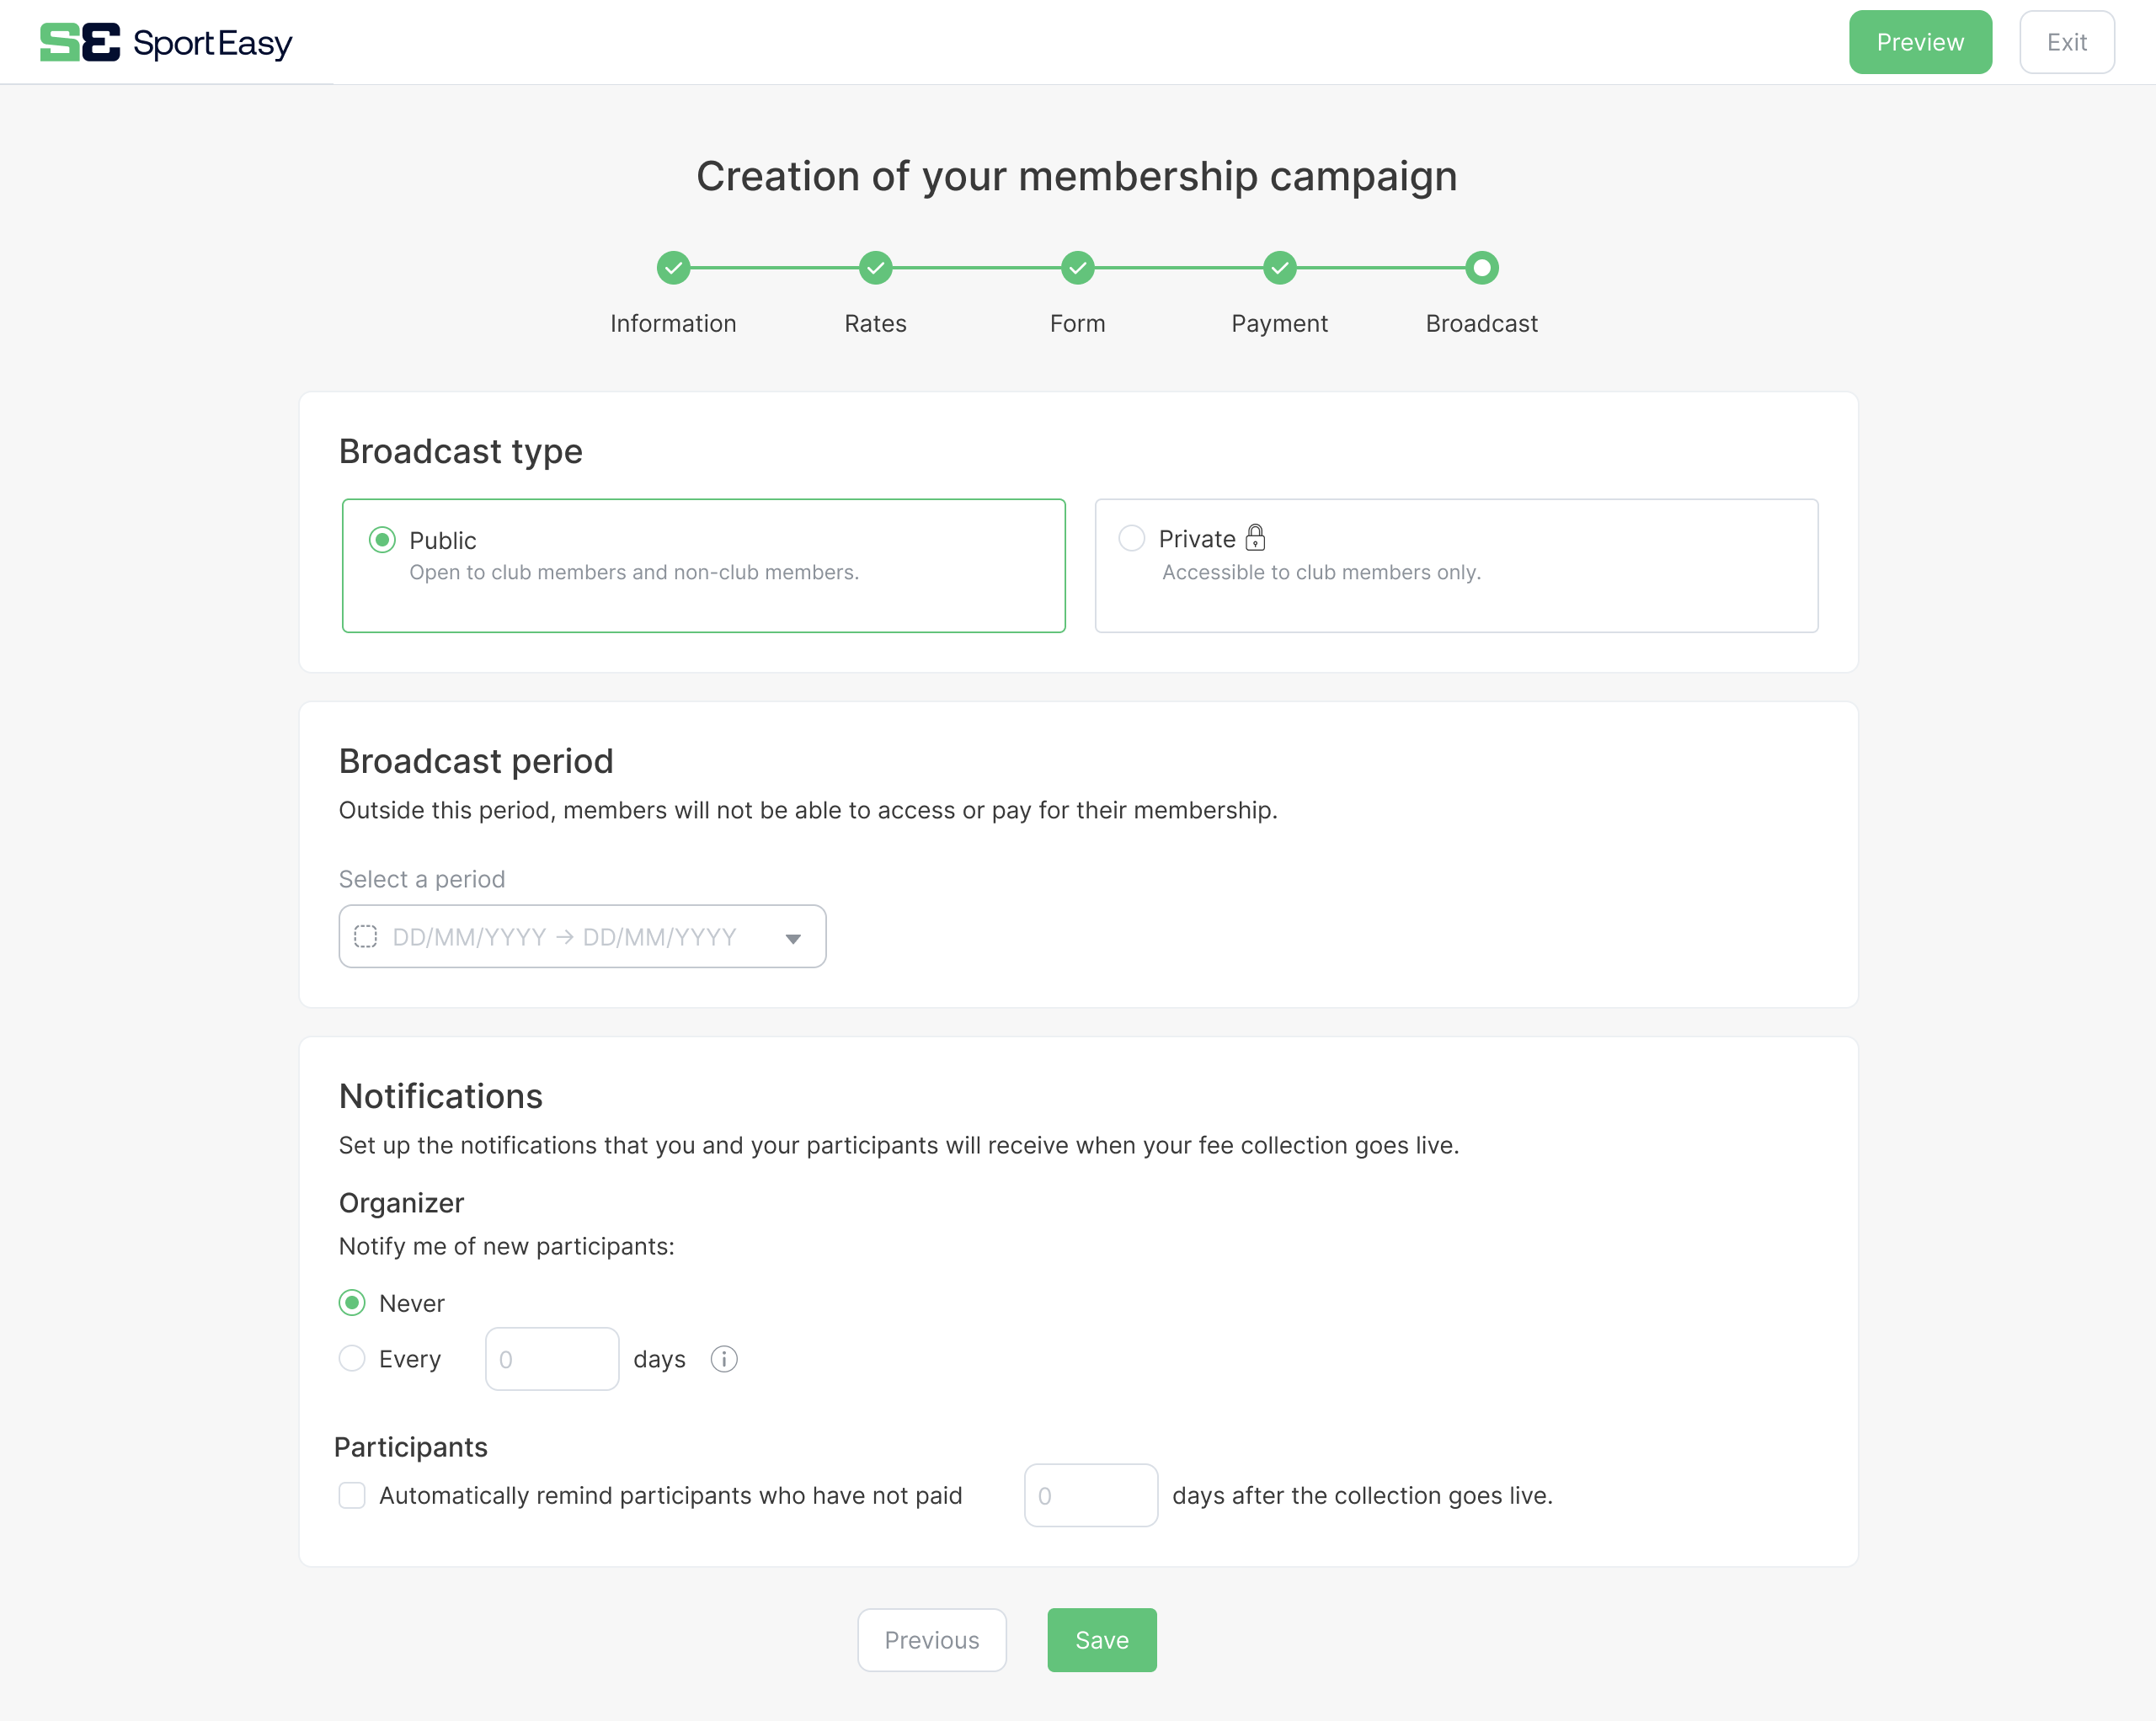Click the Information step checkmark icon

click(x=673, y=268)
